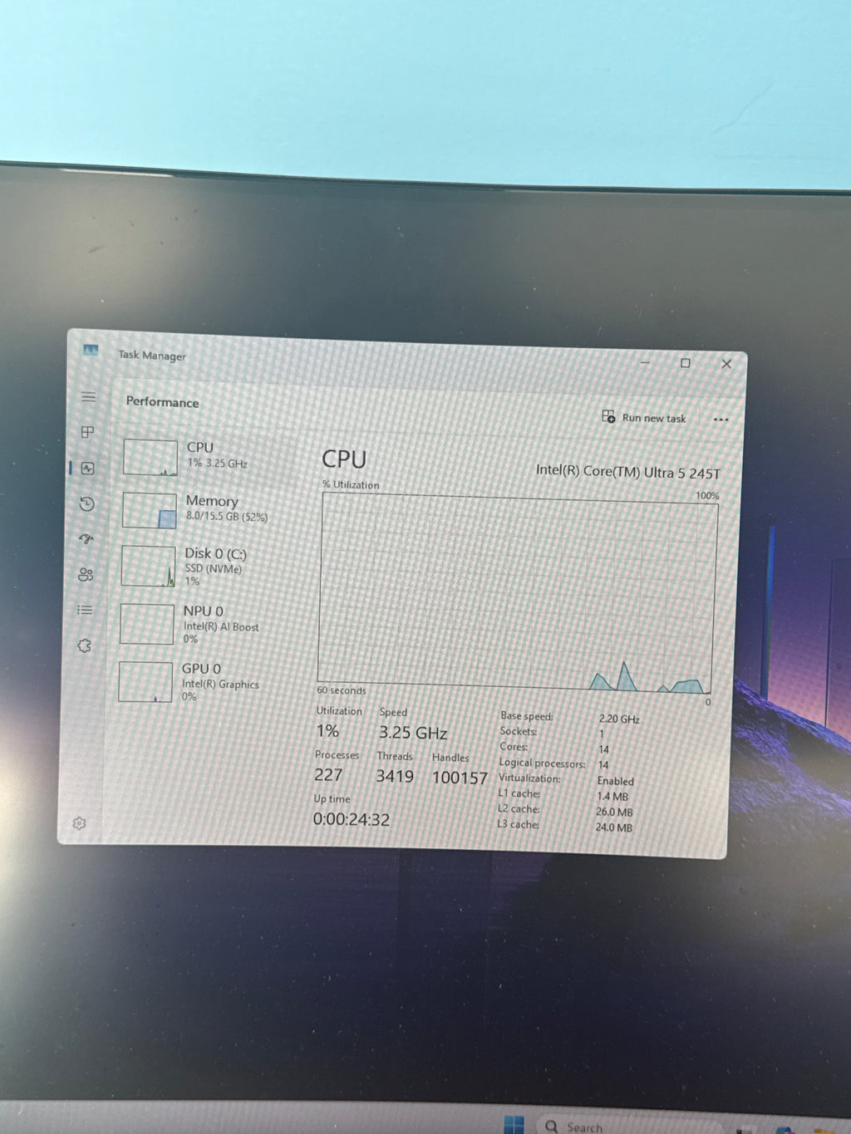
Task: Click the Task Manager app icon in title bar
Action: pyautogui.click(x=91, y=351)
